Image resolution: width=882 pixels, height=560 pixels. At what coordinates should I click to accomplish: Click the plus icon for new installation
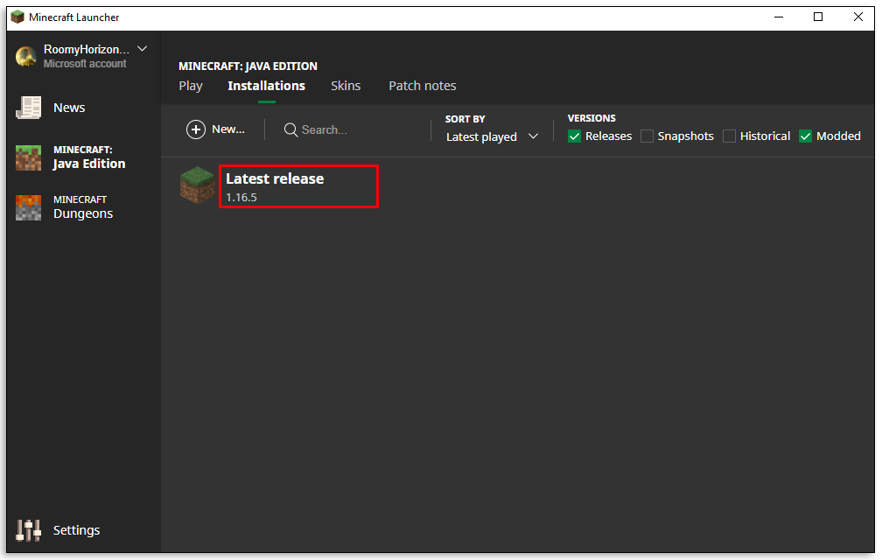pyautogui.click(x=196, y=129)
